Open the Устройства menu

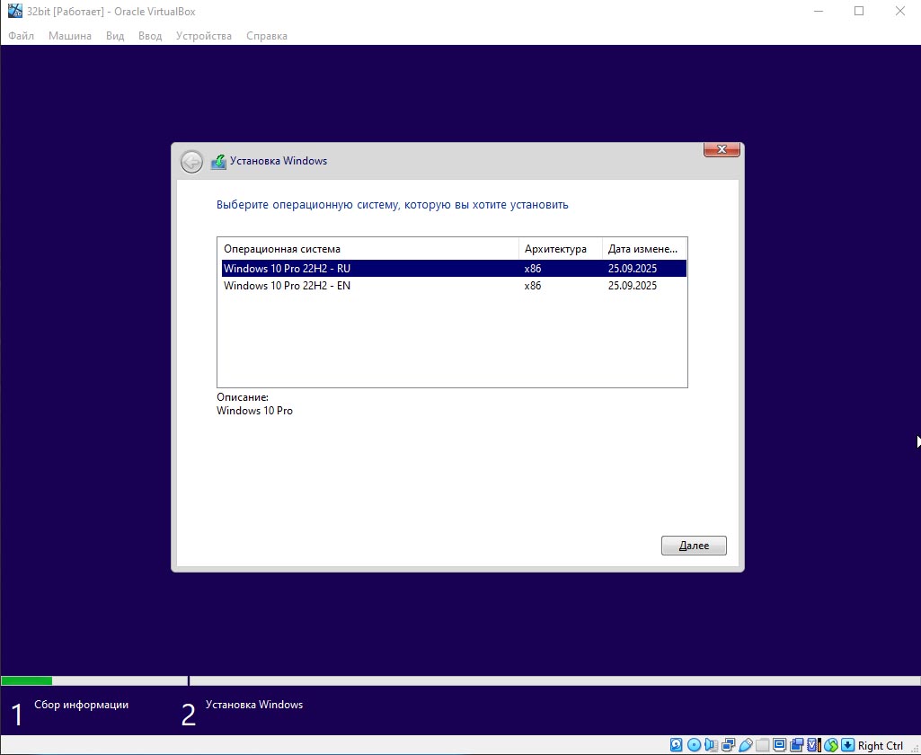(x=203, y=36)
